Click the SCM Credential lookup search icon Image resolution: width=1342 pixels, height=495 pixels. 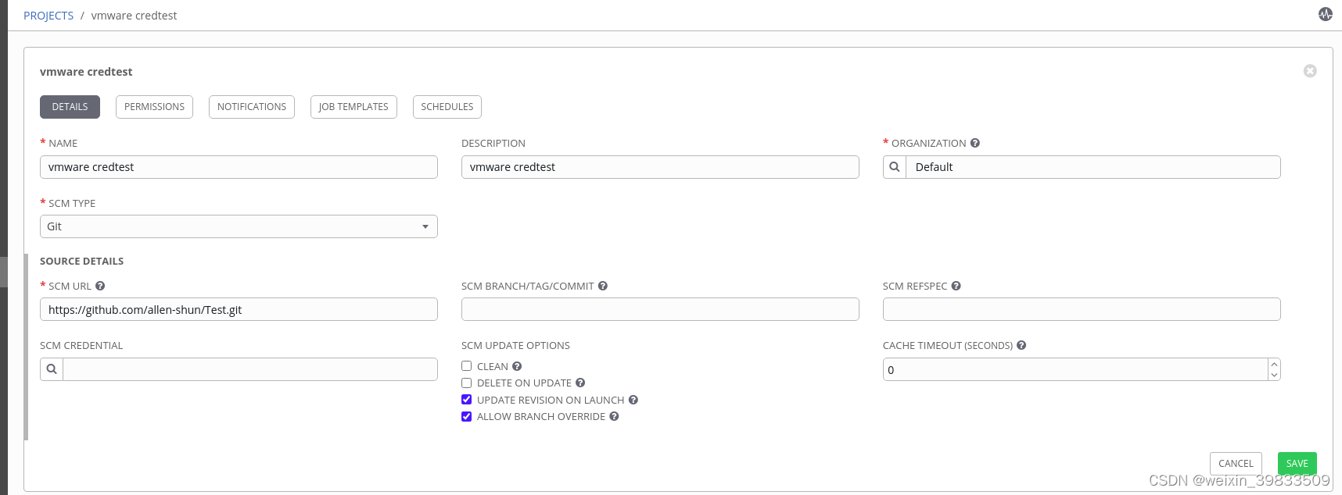point(52,369)
